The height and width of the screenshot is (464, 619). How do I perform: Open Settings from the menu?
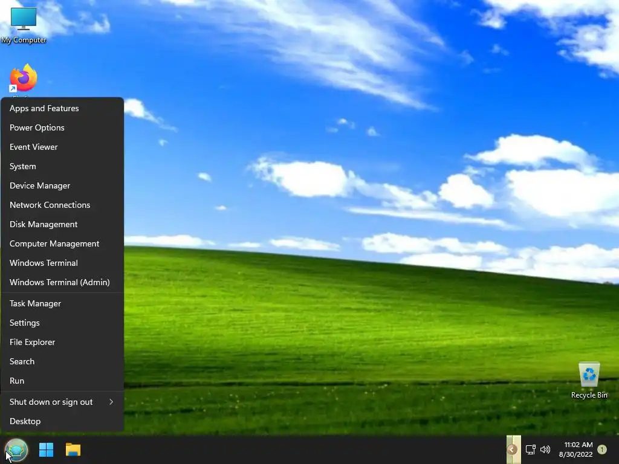62,323
